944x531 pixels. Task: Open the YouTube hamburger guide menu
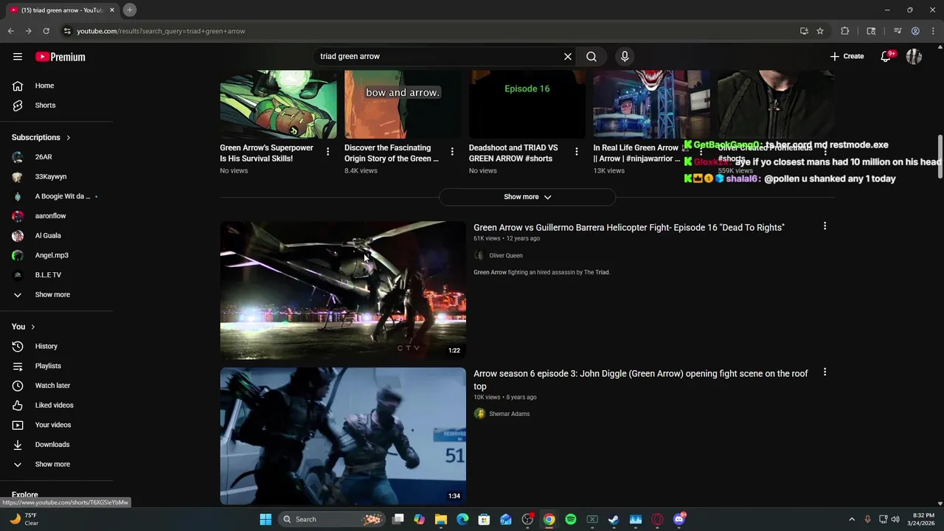[x=18, y=57]
